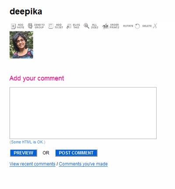Click the BLOG THIS text label
This screenshot has height=189, width=175.
(76, 26)
